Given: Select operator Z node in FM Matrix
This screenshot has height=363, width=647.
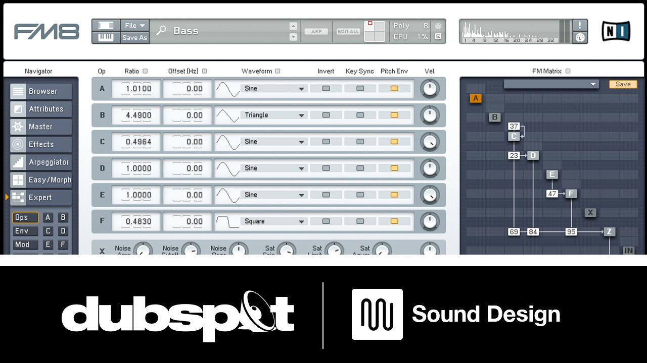Looking at the screenshot, I should [x=610, y=232].
